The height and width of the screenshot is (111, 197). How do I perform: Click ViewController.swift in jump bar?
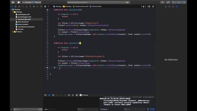81,6
